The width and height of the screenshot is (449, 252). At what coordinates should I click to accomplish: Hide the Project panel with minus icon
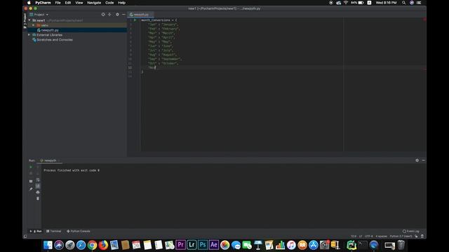(x=123, y=14)
